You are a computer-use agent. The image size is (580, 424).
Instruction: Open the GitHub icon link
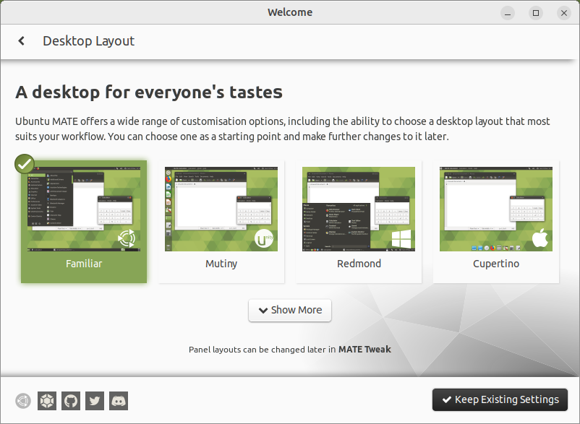(71, 400)
